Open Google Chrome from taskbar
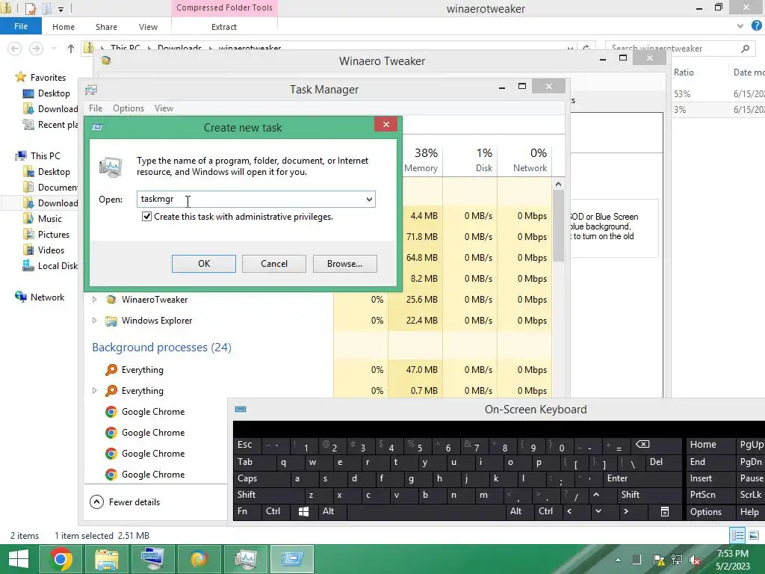The width and height of the screenshot is (765, 574). pos(61,559)
